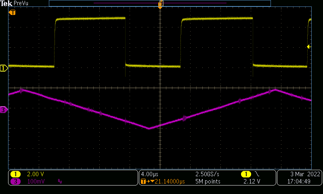Click yellow trigger level arrow on right edge
323x194 pixels.
tap(308, 47)
